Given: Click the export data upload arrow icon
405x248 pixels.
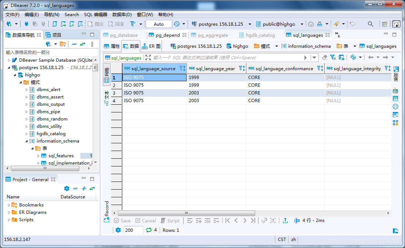Looking at the screenshot, I should point(285,220).
